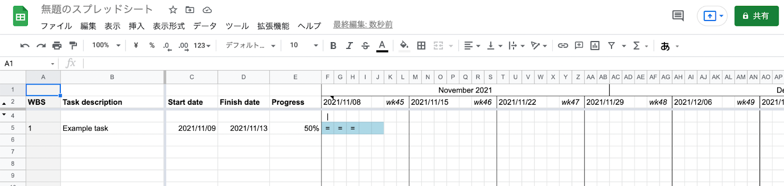Open the 表示 menu
This screenshot has height=186, width=784.
pyautogui.click(x=112, y=26)
